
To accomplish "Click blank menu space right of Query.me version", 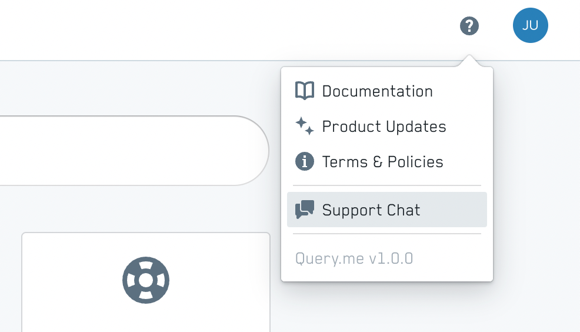I will coord(451,258).
